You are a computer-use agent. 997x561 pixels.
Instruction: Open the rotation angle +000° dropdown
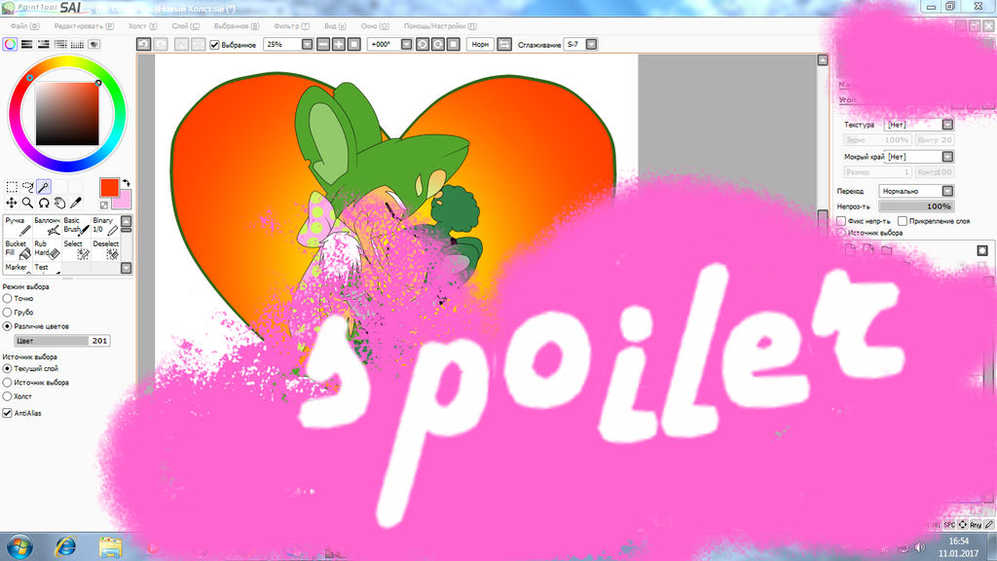pyautogui.click(x=406, y=44)
